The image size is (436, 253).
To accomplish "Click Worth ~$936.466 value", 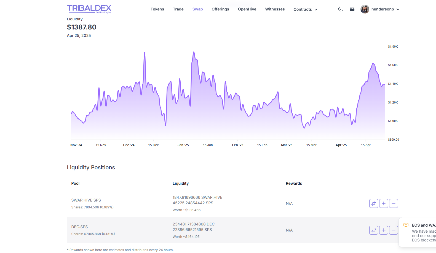I will (x=187, y=210).
